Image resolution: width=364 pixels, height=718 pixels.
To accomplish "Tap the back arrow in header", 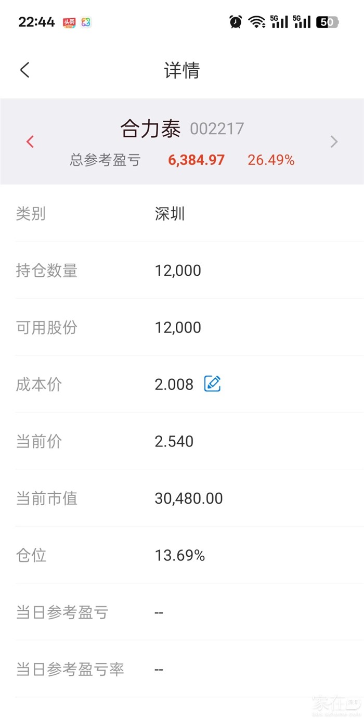I will (25, 70).
